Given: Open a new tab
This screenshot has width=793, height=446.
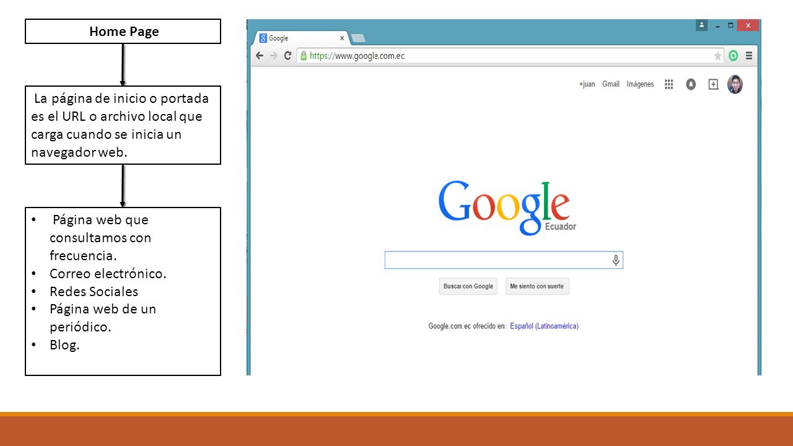Looking at the screenshot, I should (x=358, y=38).
